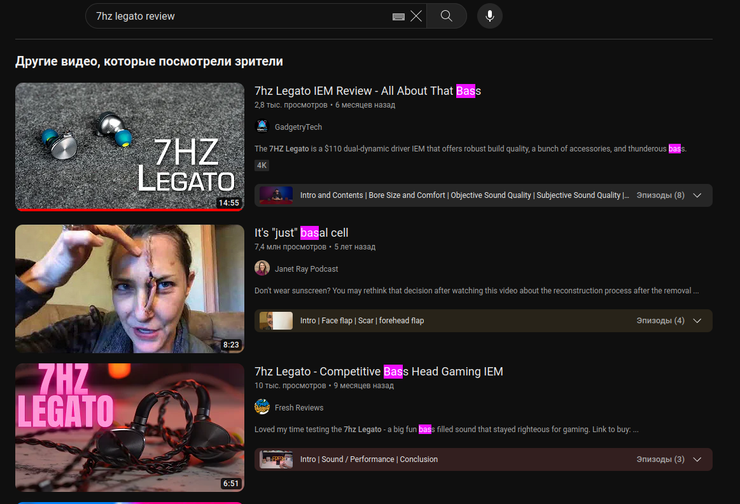Open 'Competitive Bass Head Gaming IEM' title
740x504 pixels.
point(379,372)
